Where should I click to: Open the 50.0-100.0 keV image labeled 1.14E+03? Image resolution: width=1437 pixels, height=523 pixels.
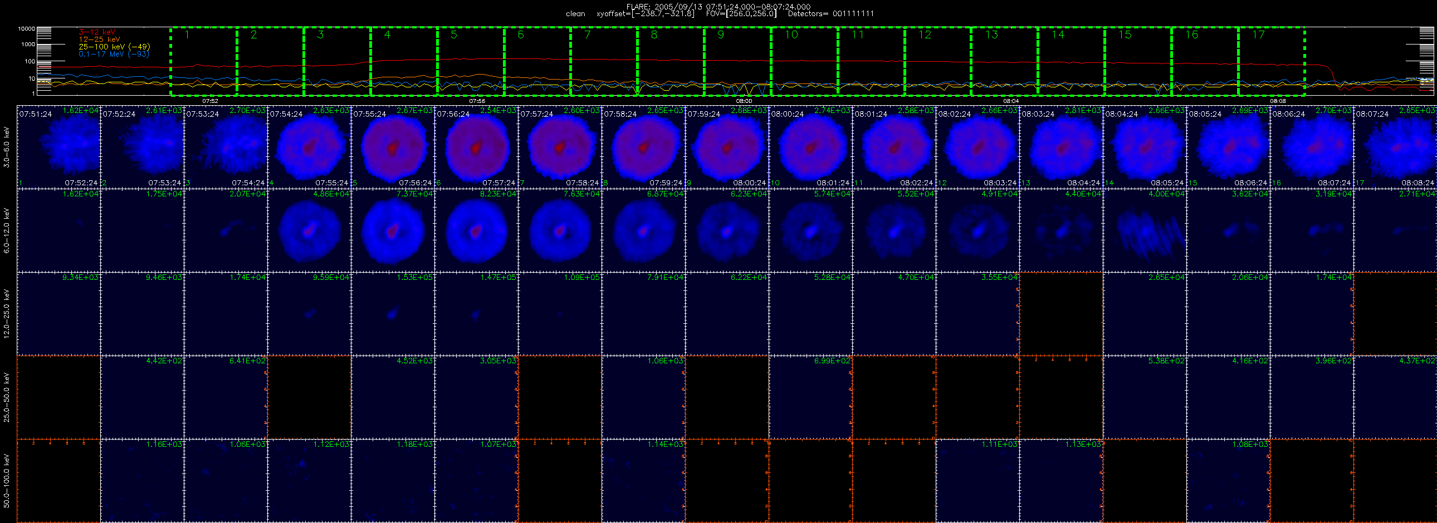644,481
